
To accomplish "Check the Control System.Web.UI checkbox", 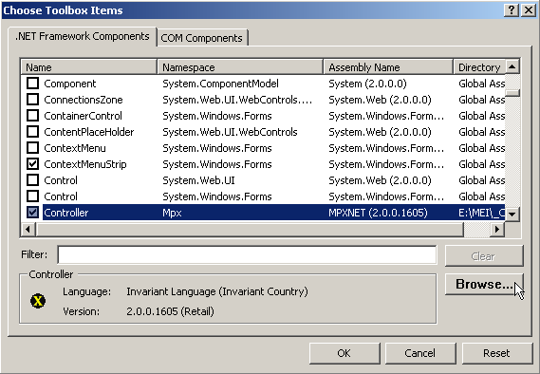I will [32, 180].
